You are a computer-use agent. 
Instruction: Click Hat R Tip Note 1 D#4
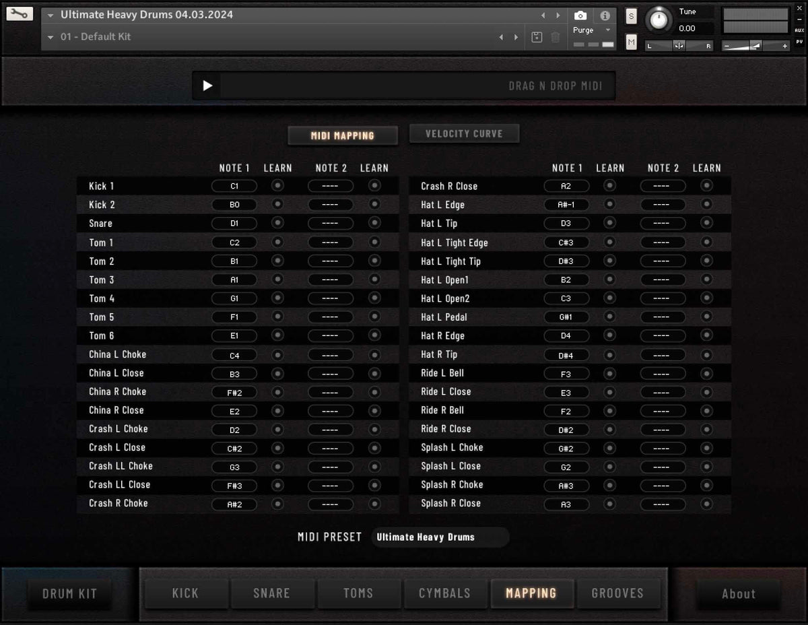(x=566, y=355)
